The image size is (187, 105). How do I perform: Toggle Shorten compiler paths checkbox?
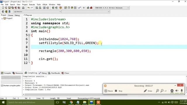(x=2, y=85)
